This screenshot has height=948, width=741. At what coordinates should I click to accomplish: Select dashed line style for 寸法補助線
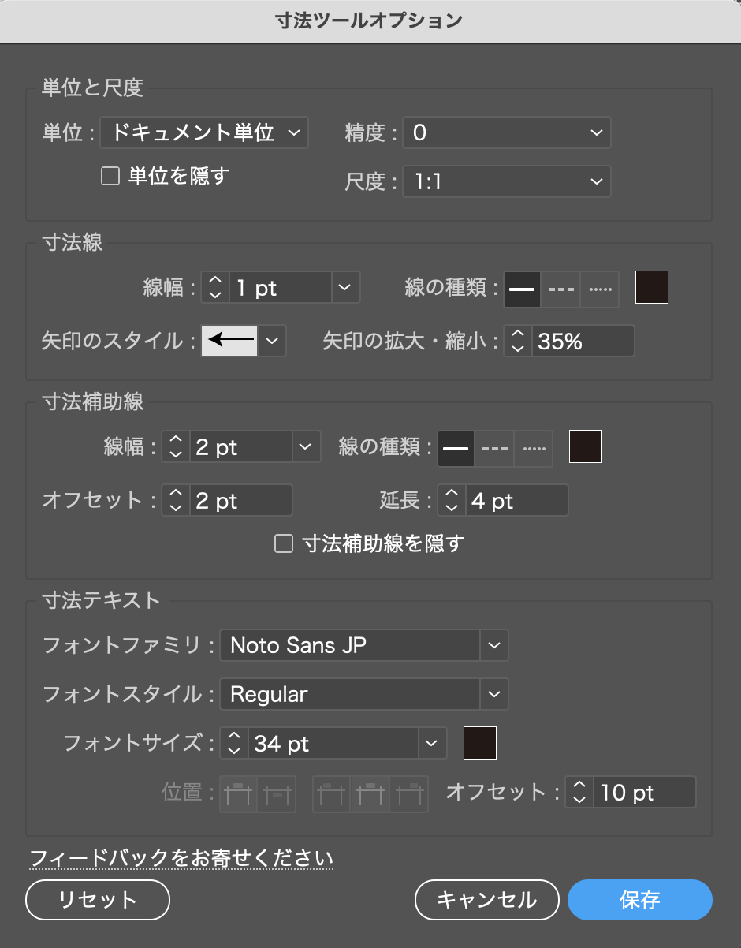tap(494, 447)
